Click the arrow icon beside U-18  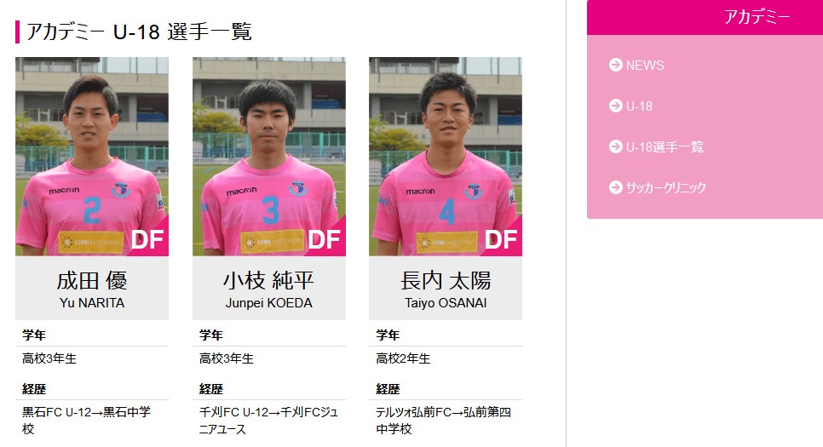point(615,106)
